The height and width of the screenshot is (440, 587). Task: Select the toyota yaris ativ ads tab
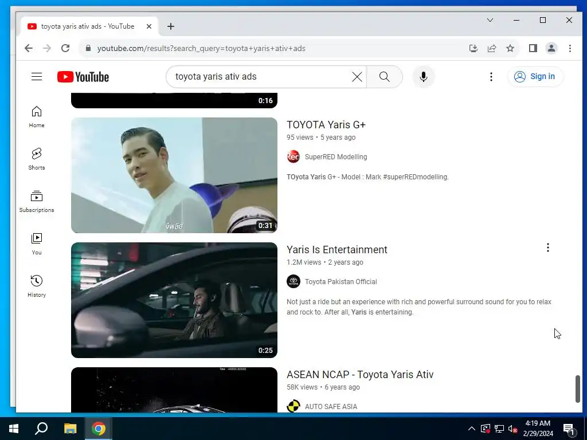click(x=90, y=26)
